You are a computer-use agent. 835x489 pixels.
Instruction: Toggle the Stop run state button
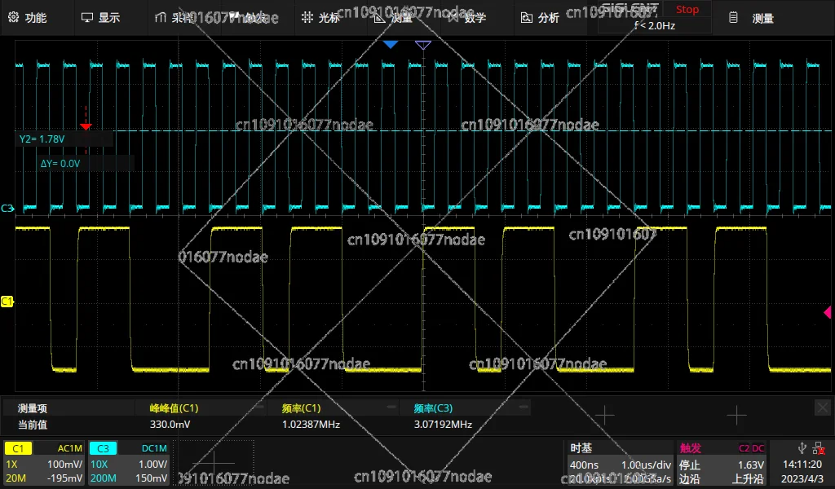[x=687, y=10]
